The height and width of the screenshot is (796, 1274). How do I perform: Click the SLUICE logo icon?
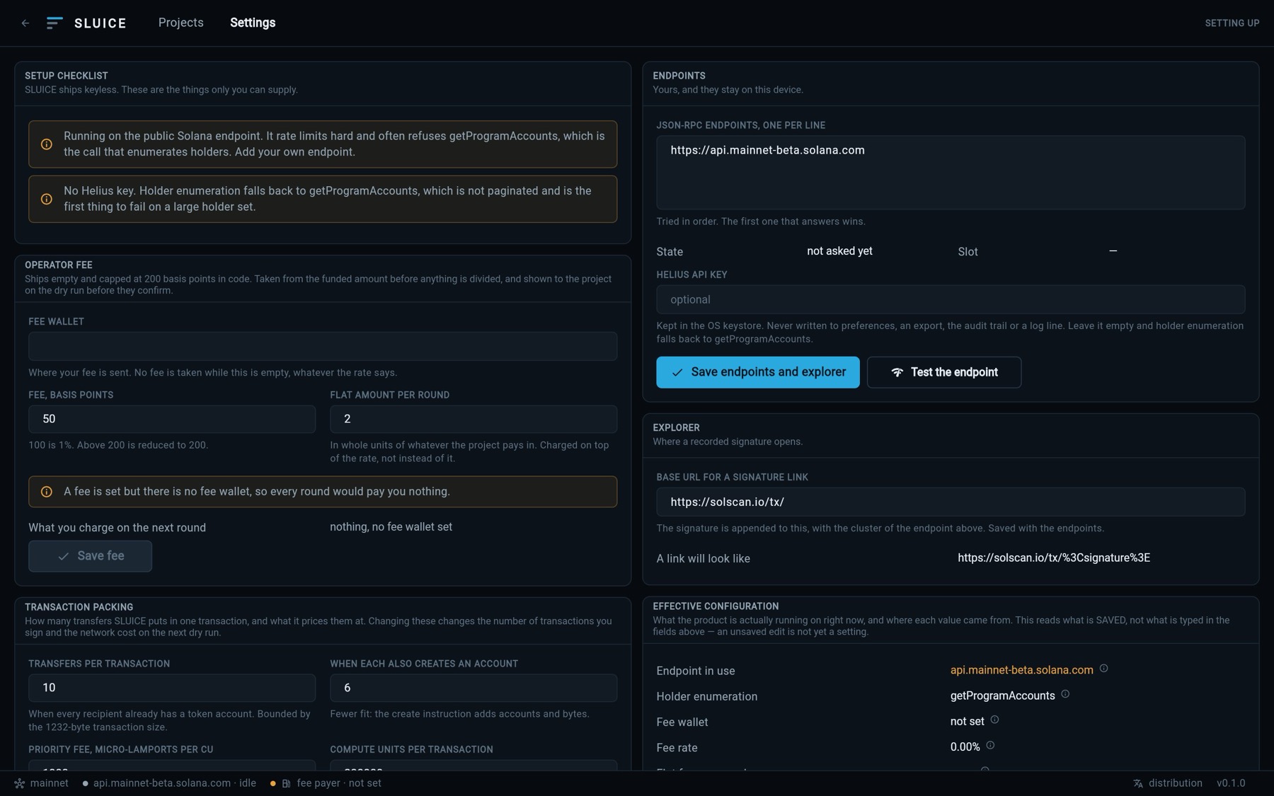coord(54,23)
